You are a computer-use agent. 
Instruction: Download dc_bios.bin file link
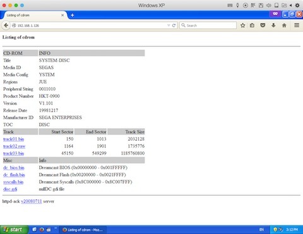pos(14,168)
